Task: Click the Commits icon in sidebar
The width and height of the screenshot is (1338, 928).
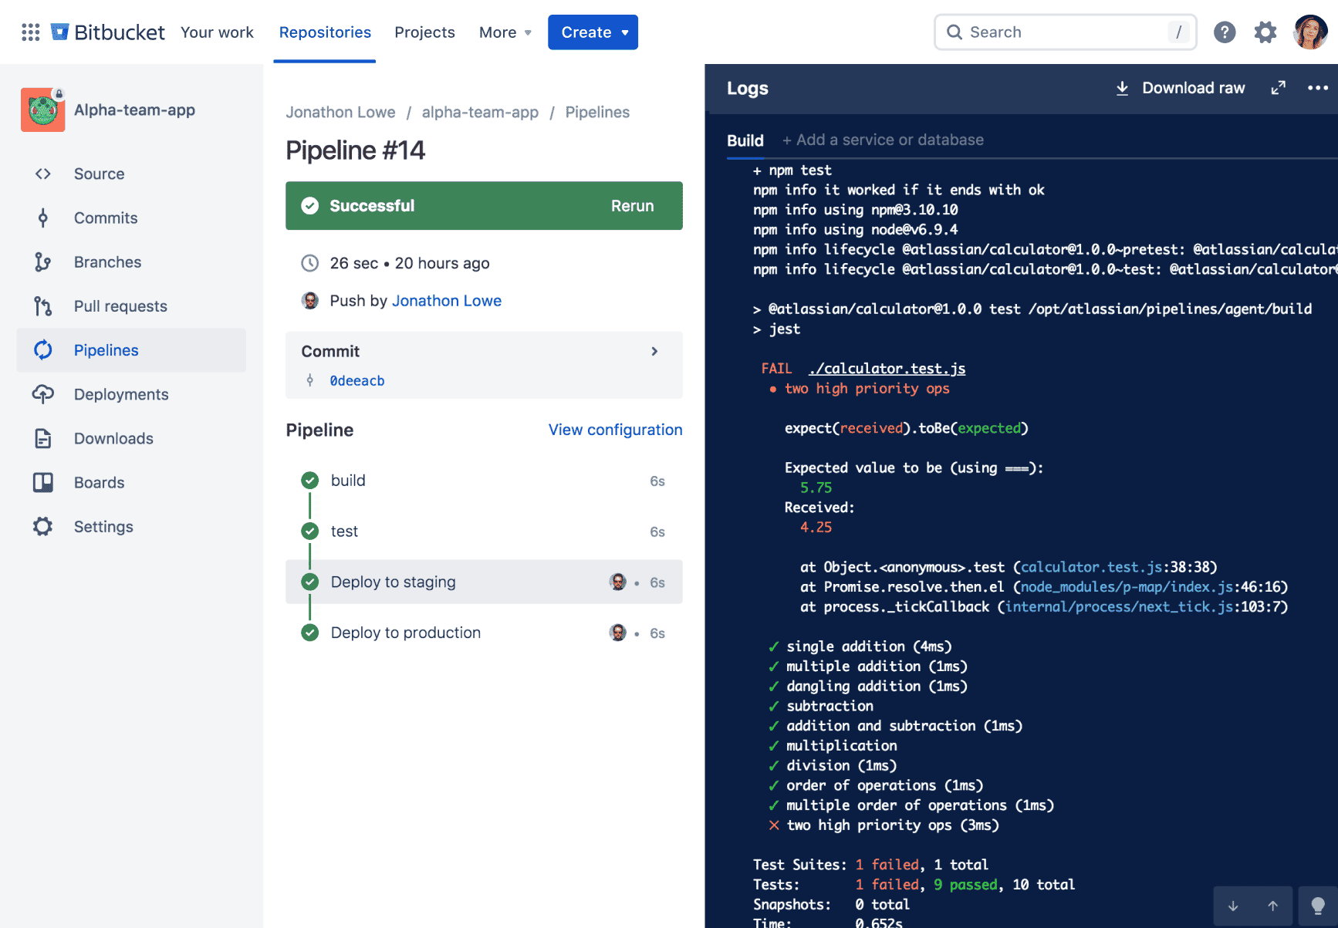Action: pos(43,218)
